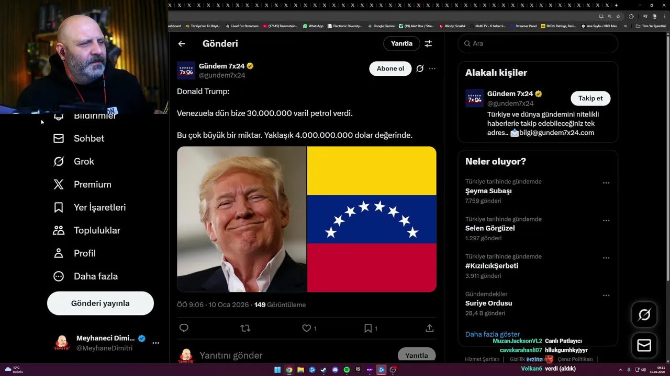Show hidden system tray icons
670x376 pixels.
click(621, 370)
